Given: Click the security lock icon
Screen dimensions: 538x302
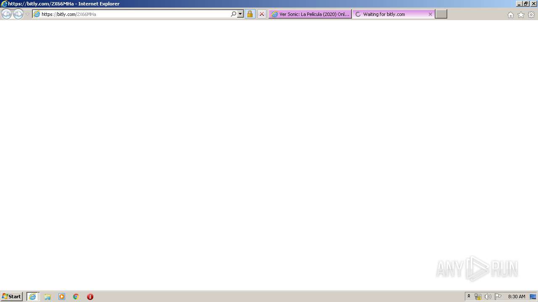Looking at the screenshot, I should pyautogui.click(x=250, y=14).
